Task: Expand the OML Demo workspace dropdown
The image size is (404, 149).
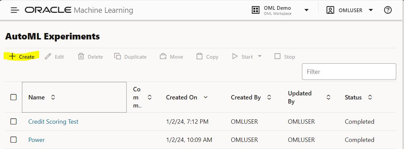Action: click(306, 10)
